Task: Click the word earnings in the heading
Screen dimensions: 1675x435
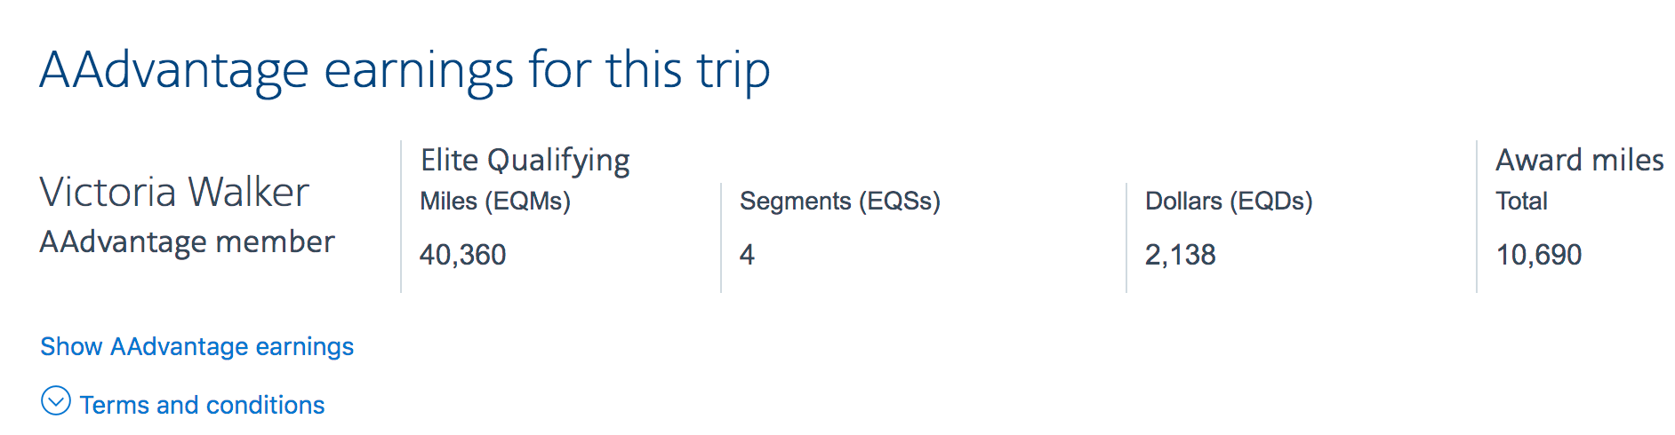Action: point(418,70)
